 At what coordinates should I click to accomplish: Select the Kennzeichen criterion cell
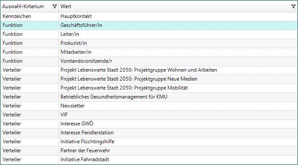coord(29,16)
